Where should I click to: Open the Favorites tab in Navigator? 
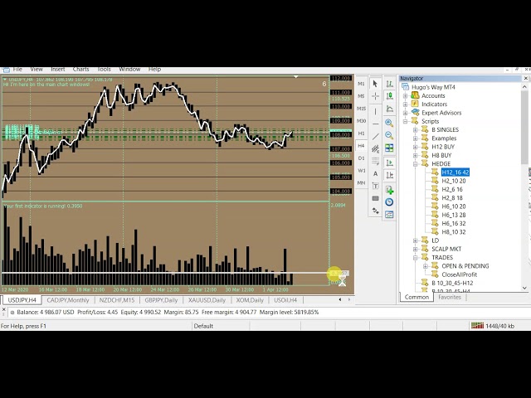click(450, 297)
